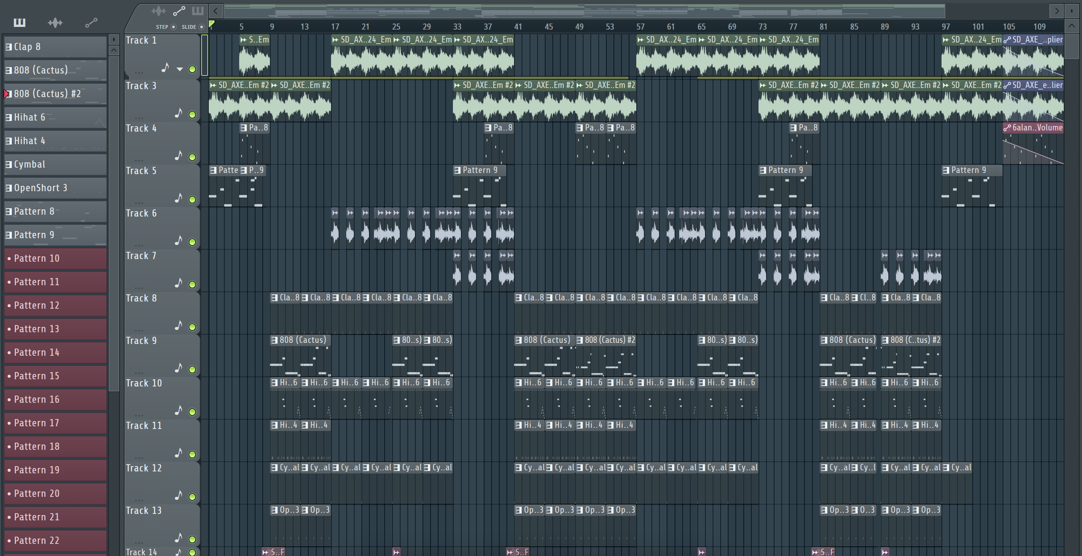Click the horizontal song overview scrollbar

(584, 11)
